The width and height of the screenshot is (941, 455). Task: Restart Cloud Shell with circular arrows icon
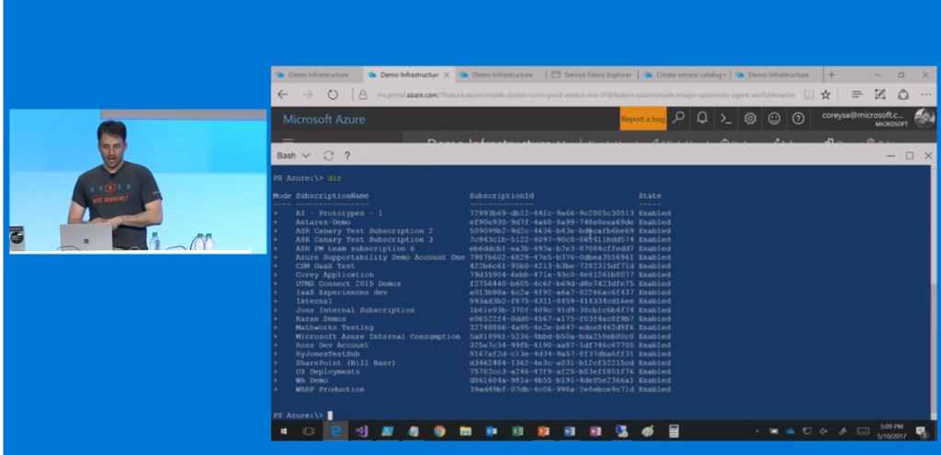coord(328,155)
